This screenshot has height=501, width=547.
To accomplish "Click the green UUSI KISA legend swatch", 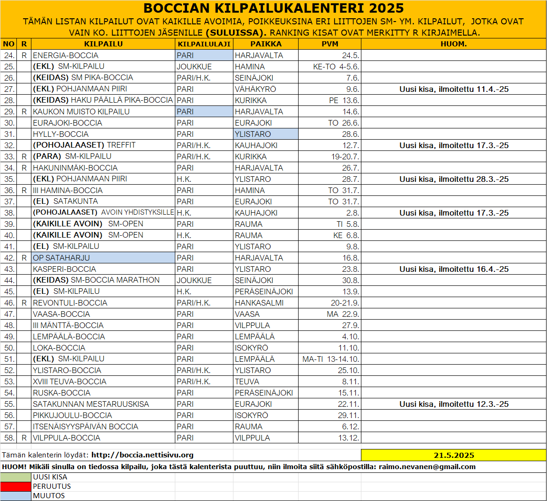I will tap(15, 477).
